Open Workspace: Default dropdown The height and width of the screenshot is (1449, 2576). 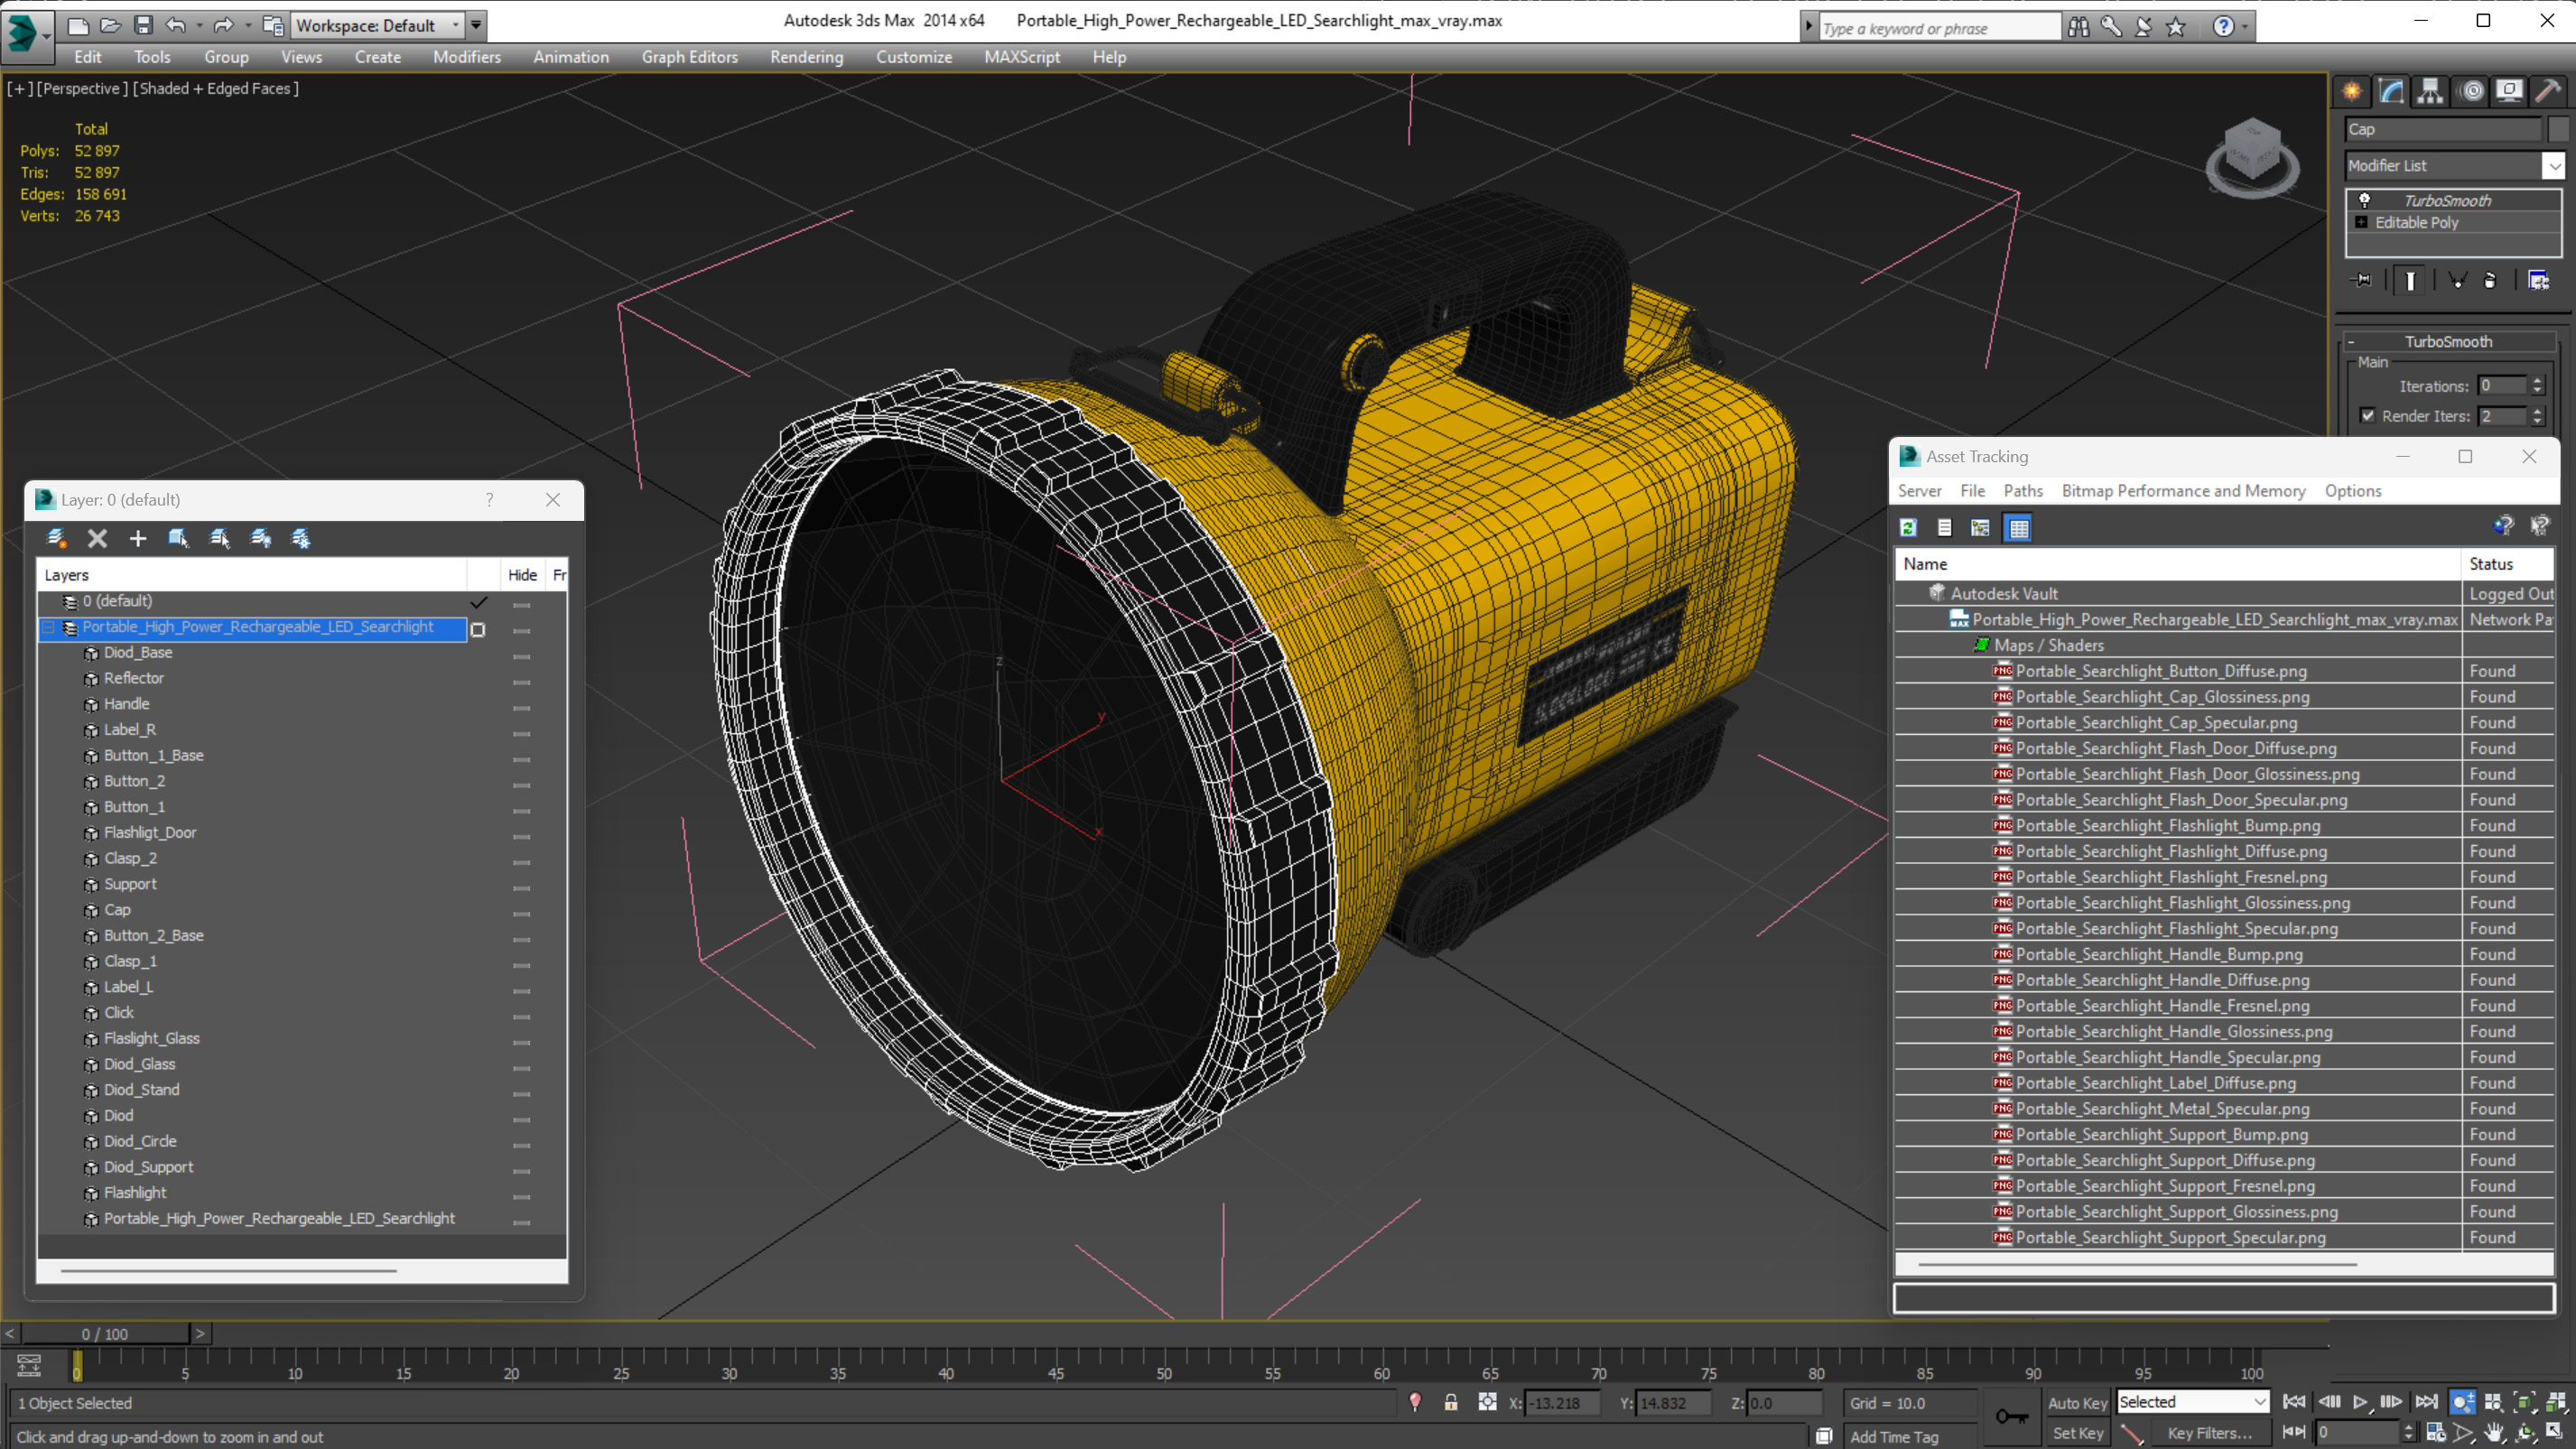pyautogui.click(x=378, y=25)
